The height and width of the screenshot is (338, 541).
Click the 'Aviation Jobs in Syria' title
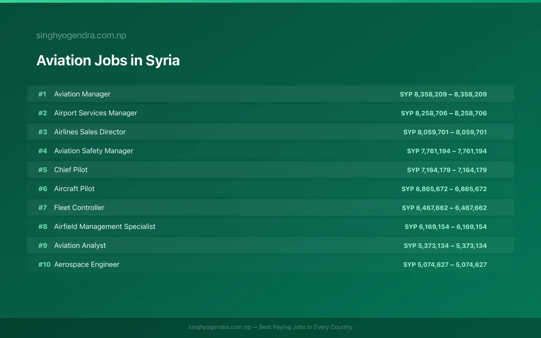[x=108, y=60]
